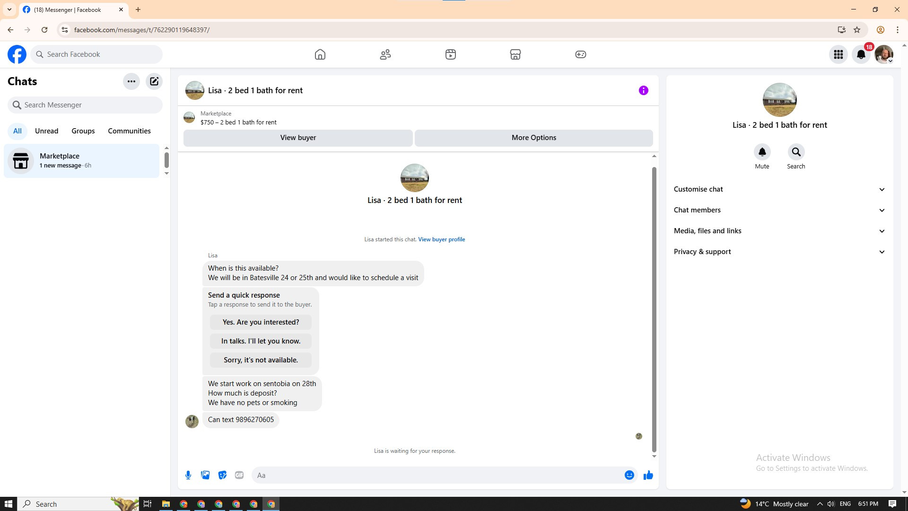Toggle the conversation information panel

(643, 90)
